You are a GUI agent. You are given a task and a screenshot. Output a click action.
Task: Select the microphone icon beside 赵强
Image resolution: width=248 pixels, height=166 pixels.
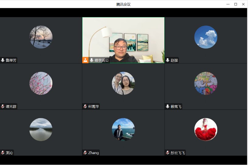tap(168, 60)
